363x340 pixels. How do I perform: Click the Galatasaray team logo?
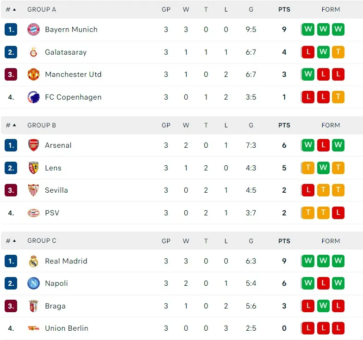33,52
